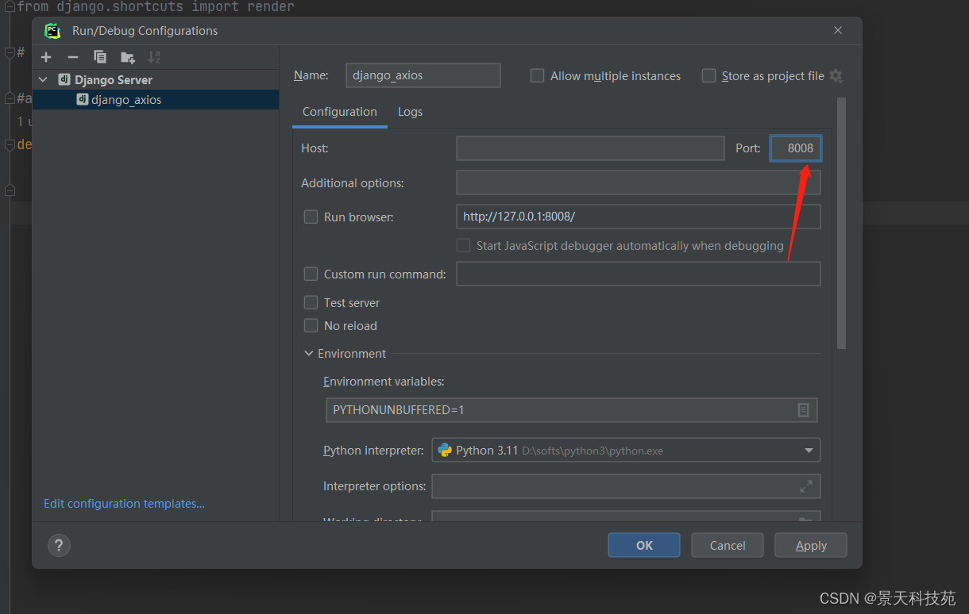The image size is (969, 614).
Task: Enable the Run browser checkbox
Action: coord(311,217)
